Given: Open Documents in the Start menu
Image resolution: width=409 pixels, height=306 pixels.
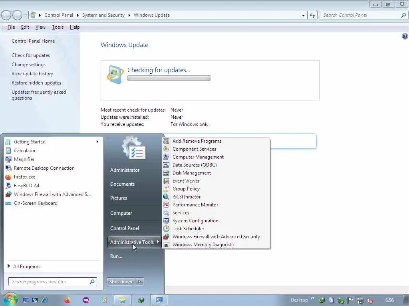Looking at the screenshot, I should [122, 184].
